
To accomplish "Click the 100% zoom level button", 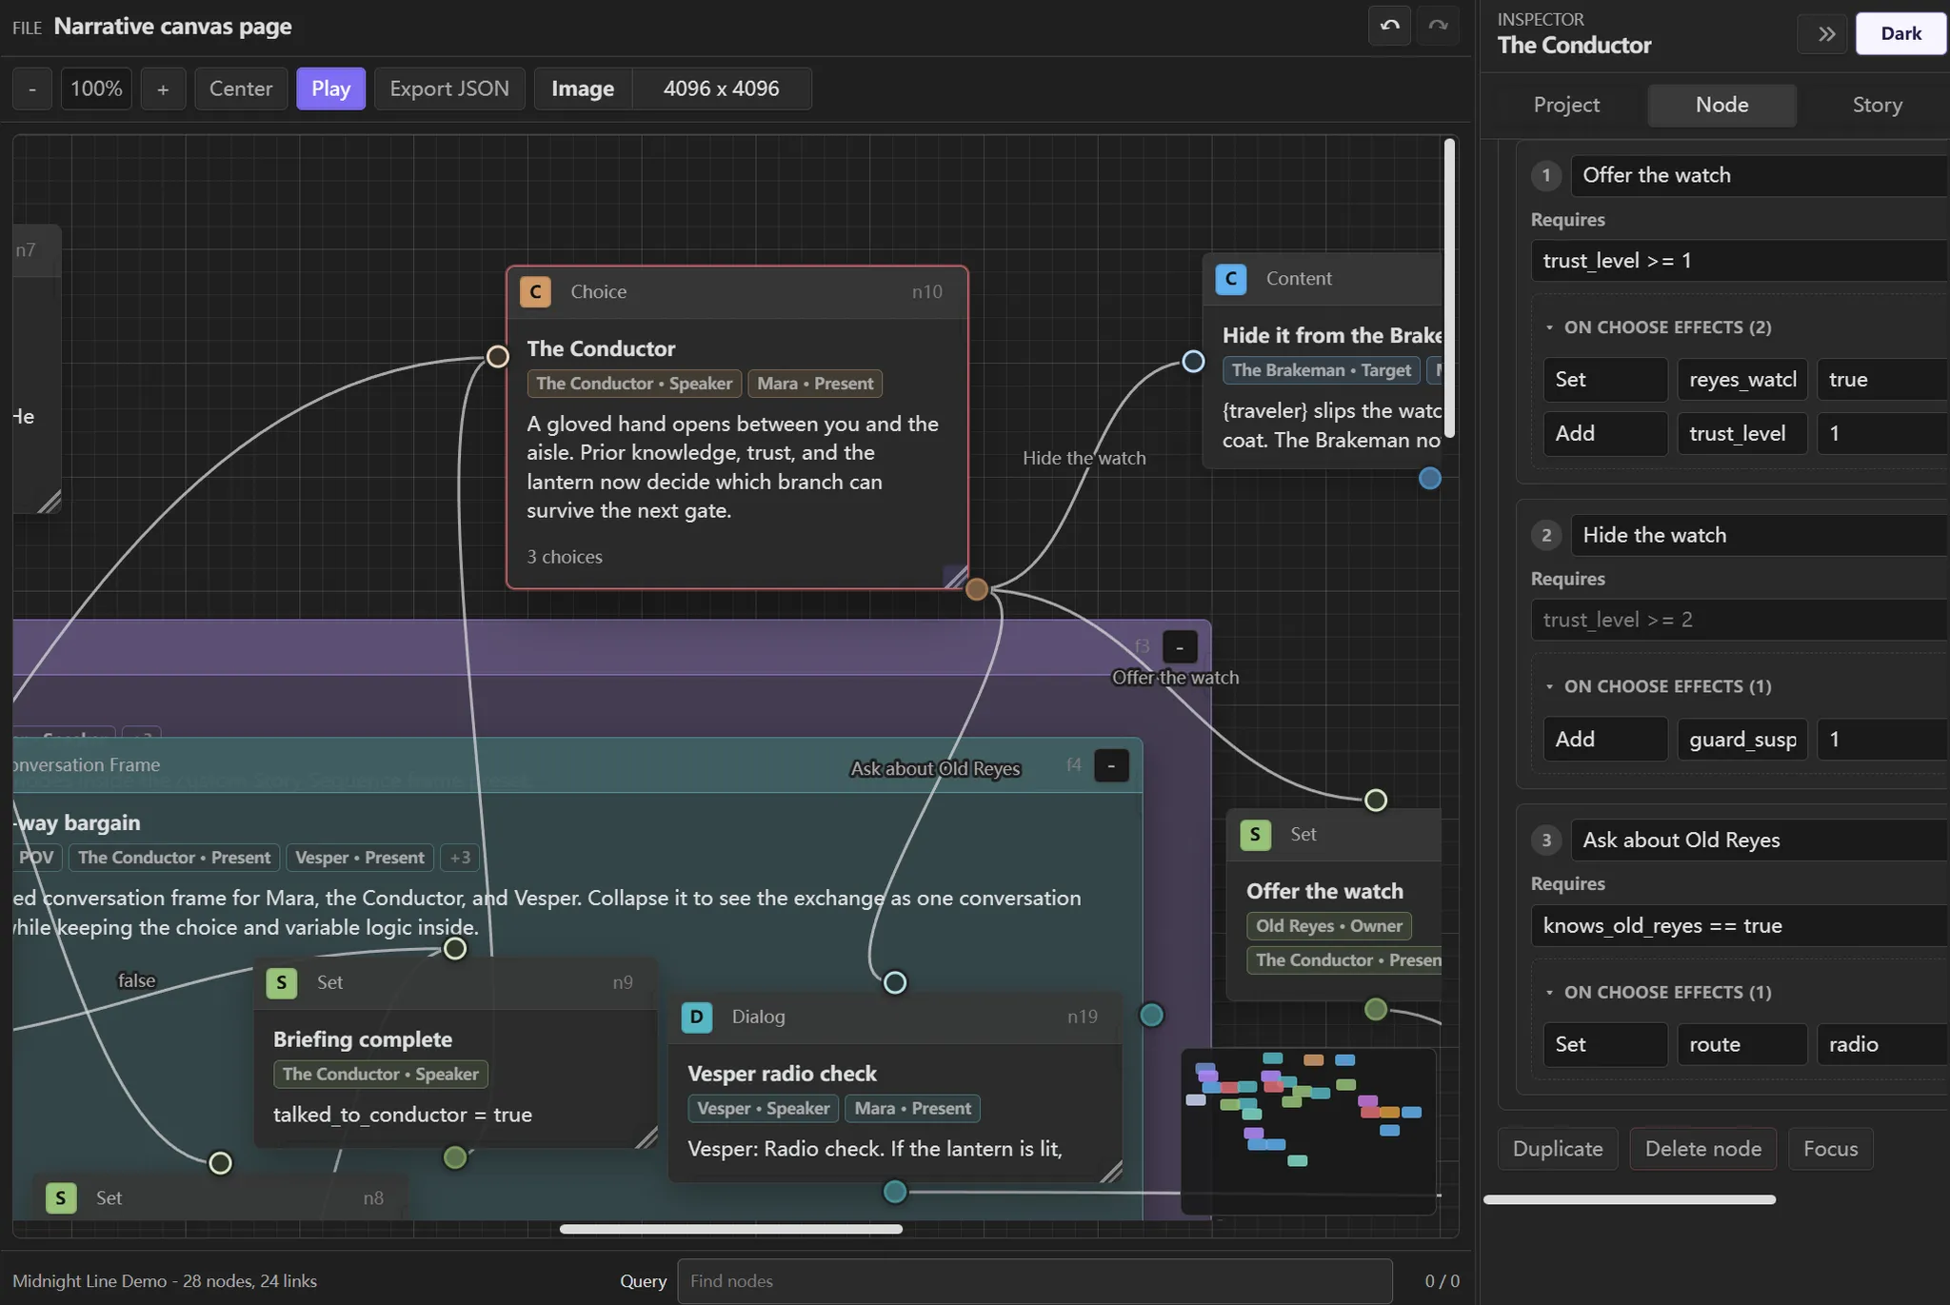I will (96, 89).
